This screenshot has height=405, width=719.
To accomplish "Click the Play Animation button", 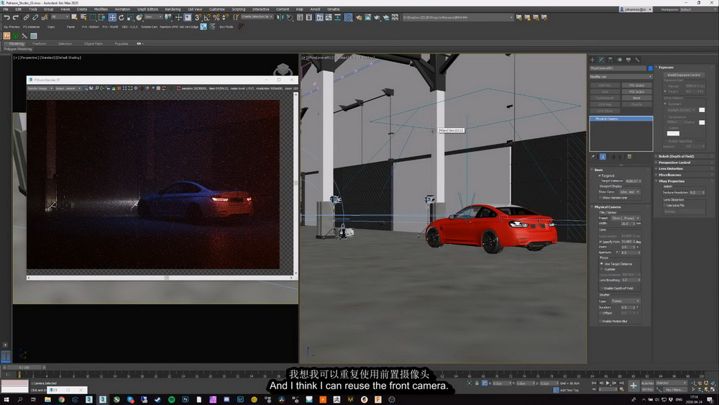I will 608,383.
